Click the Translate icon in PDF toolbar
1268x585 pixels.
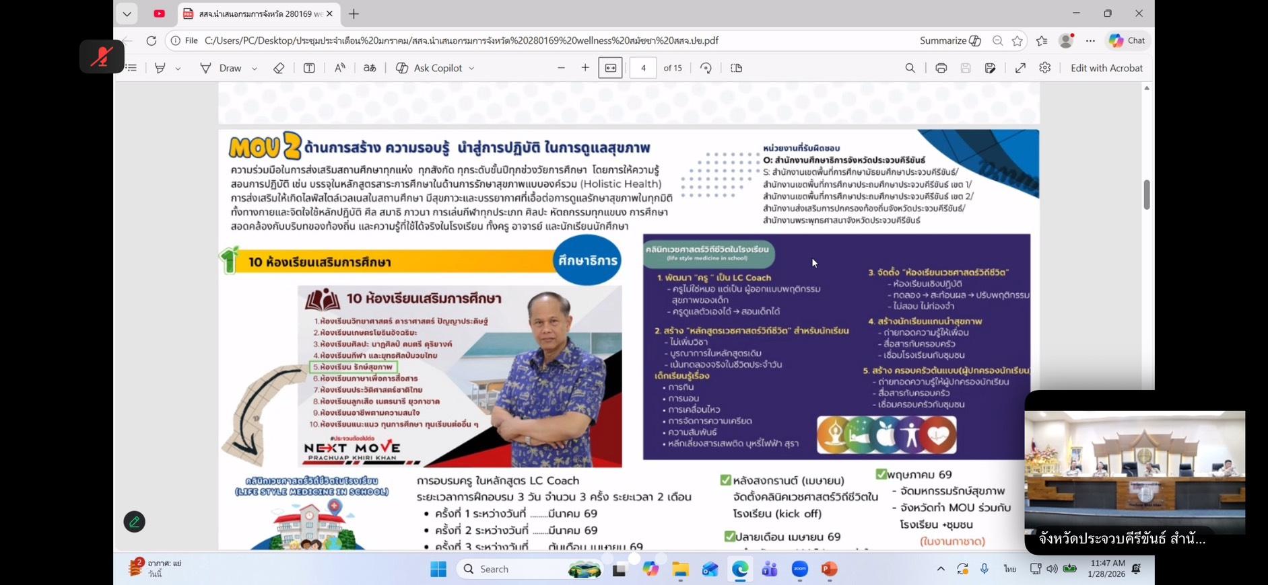(x=370, y=68)
